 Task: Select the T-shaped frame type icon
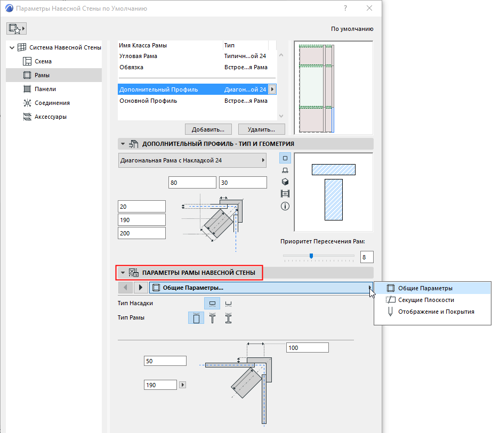tap(212, 317)
